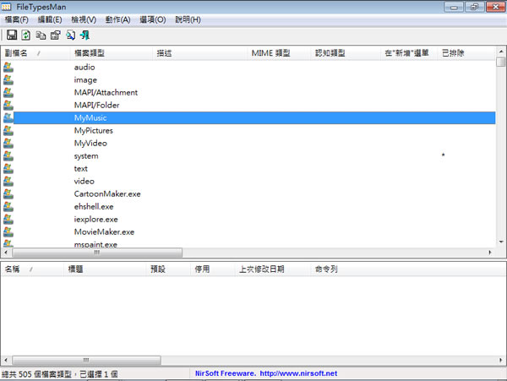The width and height of the screenshot is (507, 381).
Task: Sort by 副檔名 column header
Action: tap(35, 53)
